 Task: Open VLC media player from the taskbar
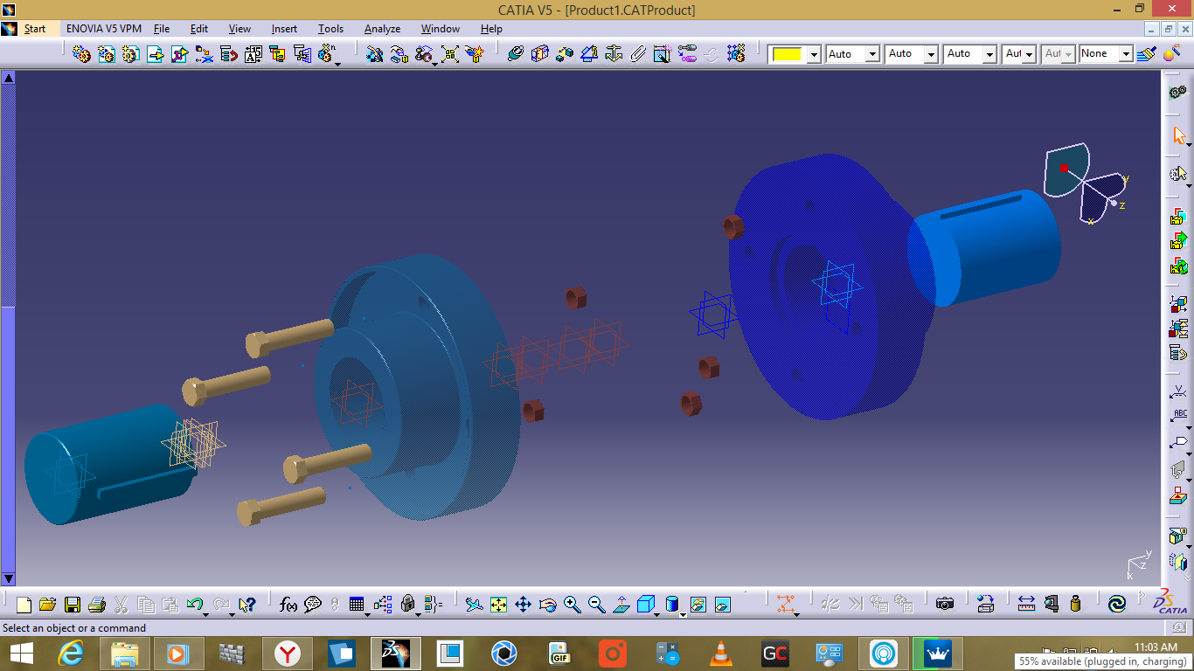click(x=720, y=653)
